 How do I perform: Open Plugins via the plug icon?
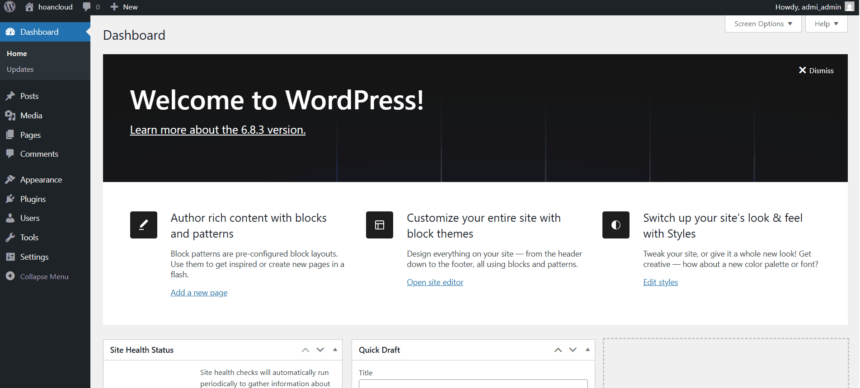10,199
